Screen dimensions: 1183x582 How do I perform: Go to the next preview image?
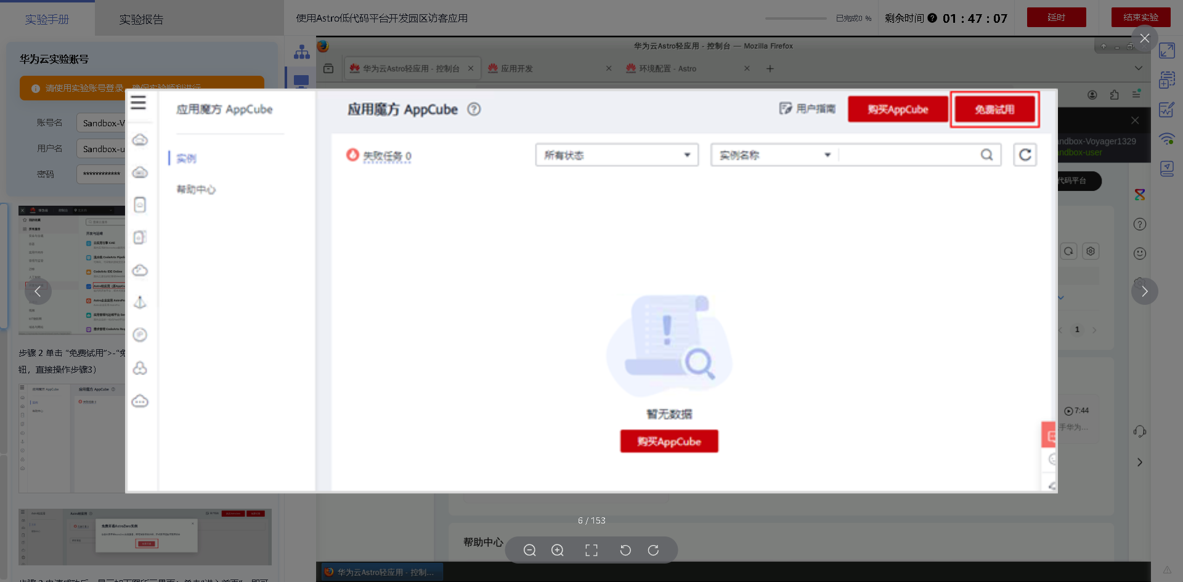[x=1145, y=291]
